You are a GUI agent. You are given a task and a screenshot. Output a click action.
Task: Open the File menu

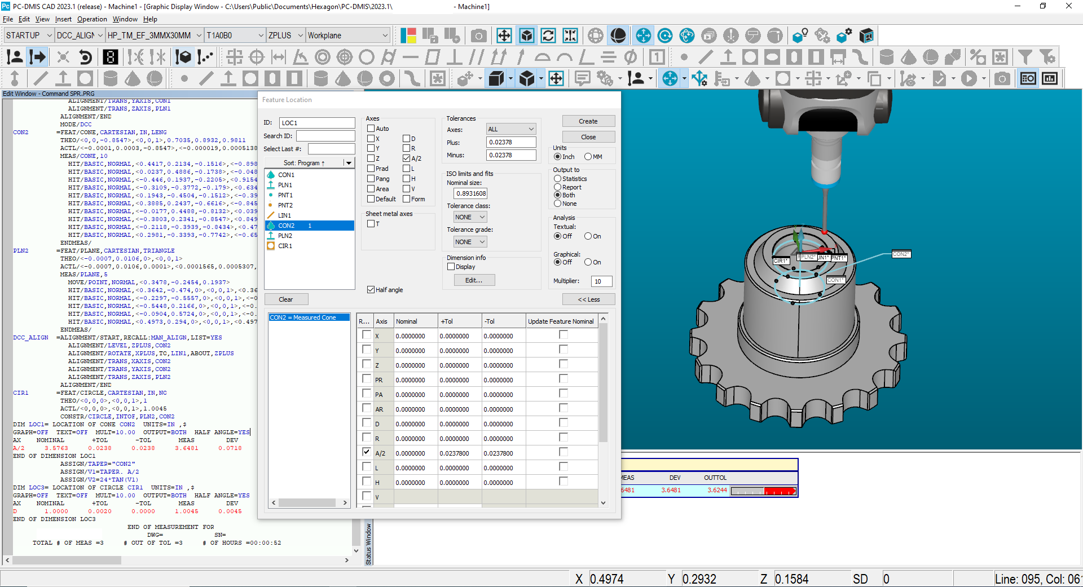click(x=8, y=19)
